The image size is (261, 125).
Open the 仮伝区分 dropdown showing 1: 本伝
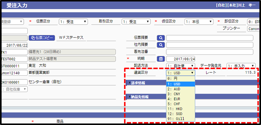199,22
